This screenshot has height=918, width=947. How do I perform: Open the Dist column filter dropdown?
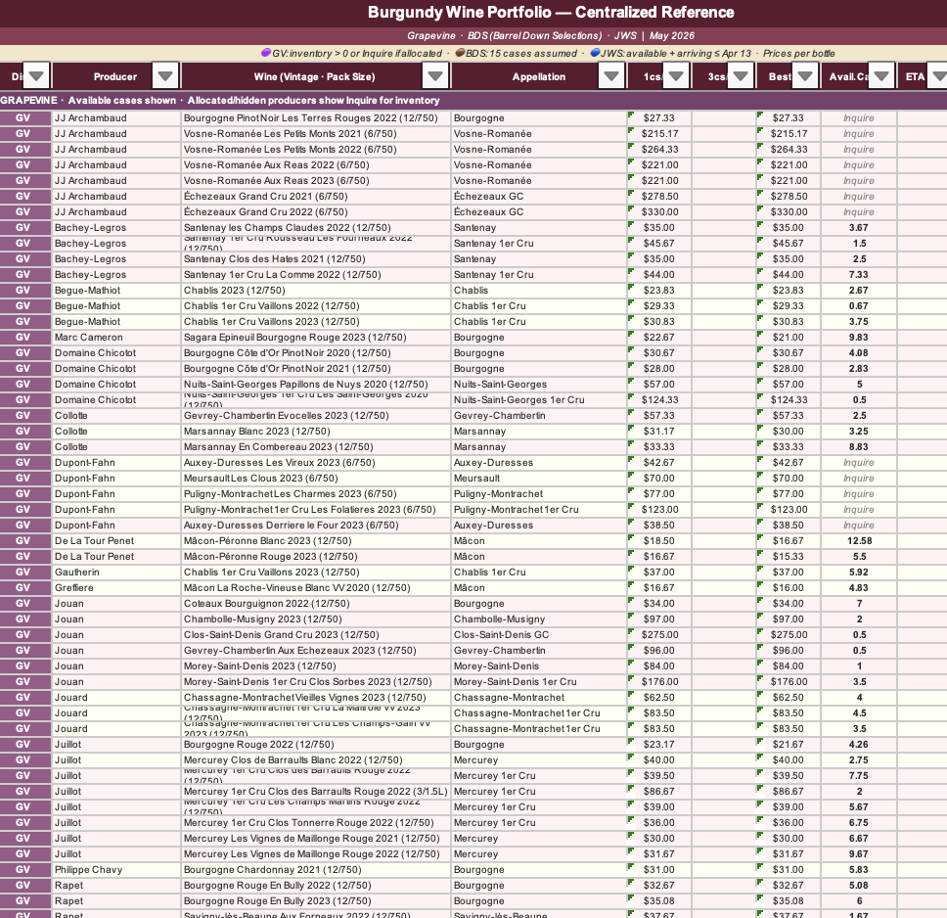pyautogui.click(x=36, y=76)
